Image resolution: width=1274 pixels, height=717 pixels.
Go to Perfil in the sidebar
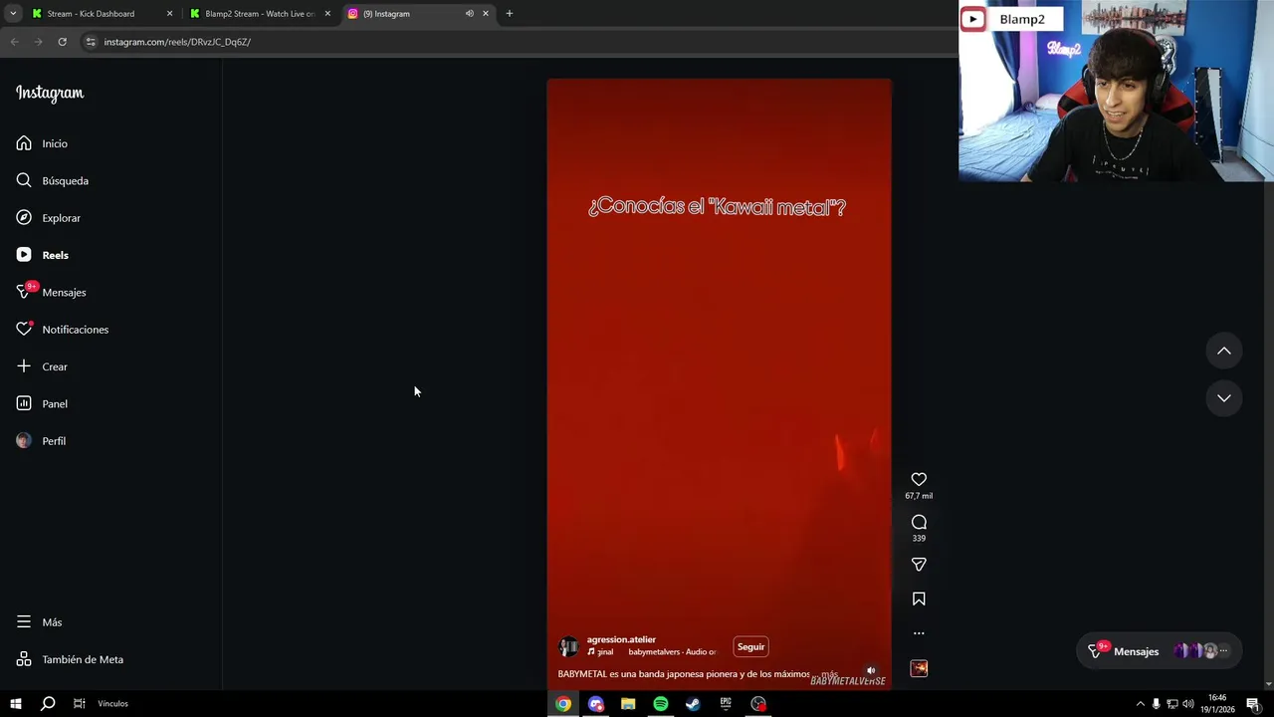(41, 441)
